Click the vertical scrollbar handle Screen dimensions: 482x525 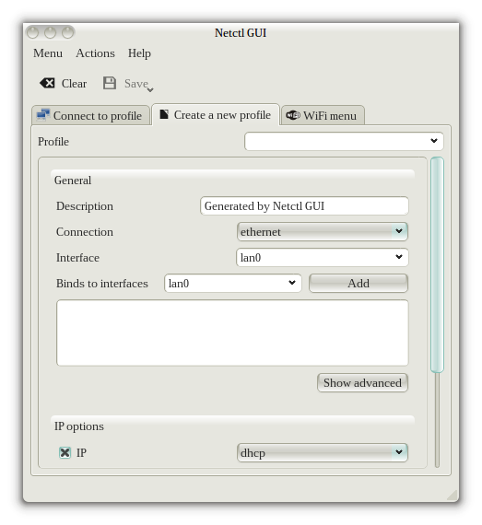tap(437, 264)
